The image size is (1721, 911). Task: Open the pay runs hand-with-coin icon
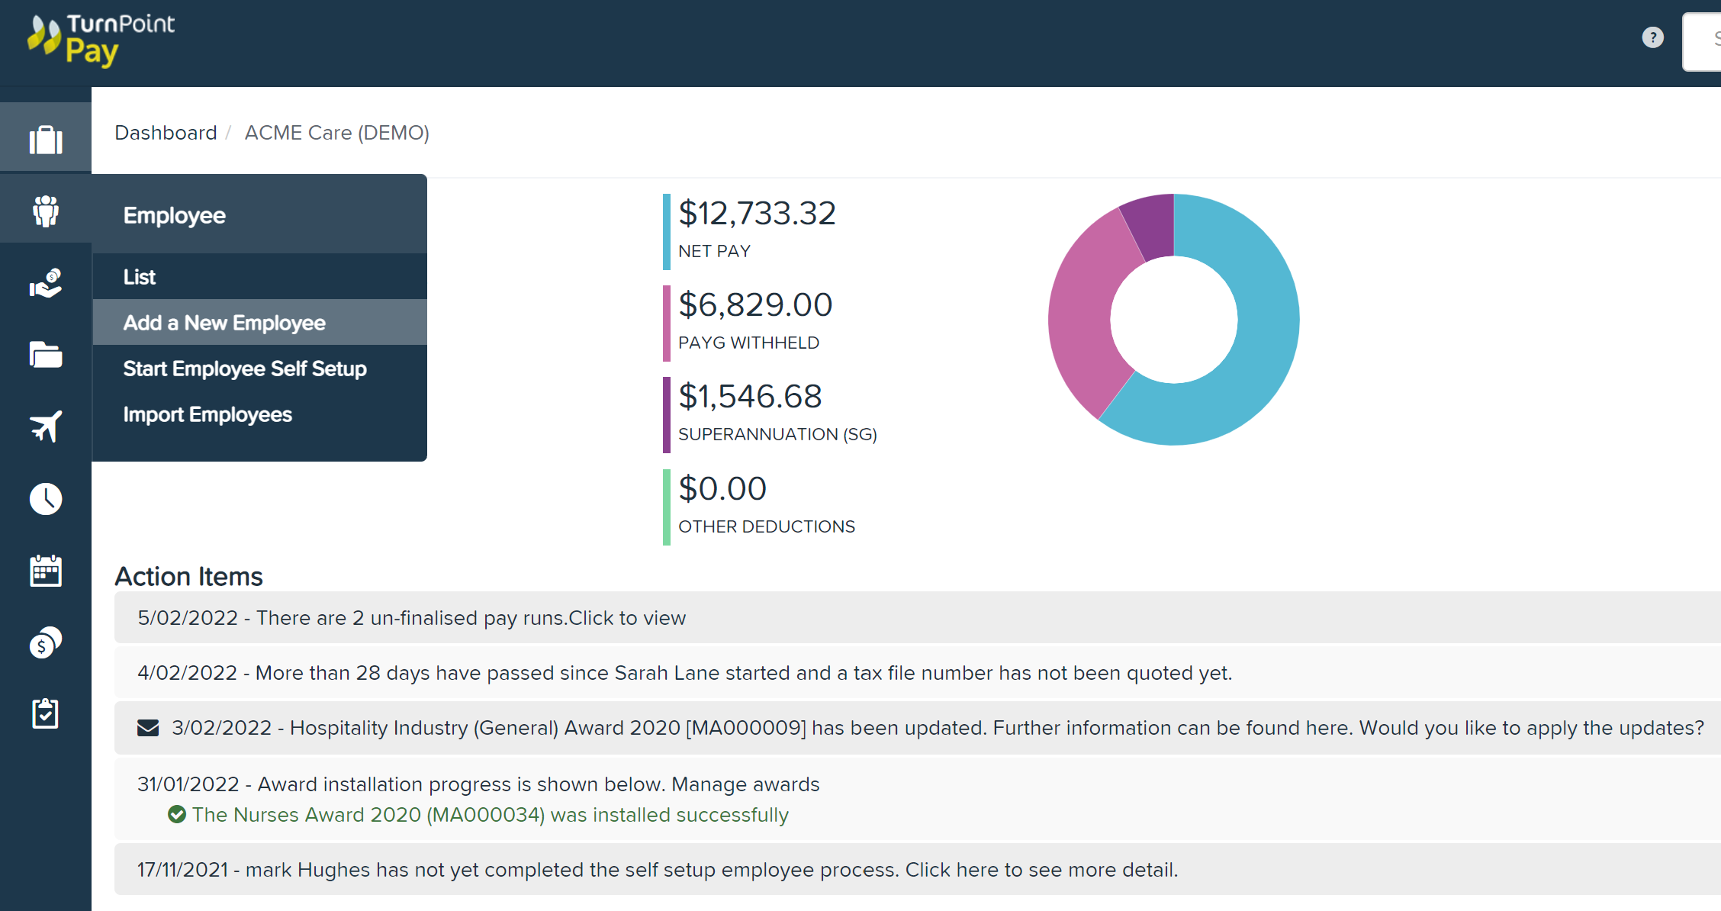[46, 282]
